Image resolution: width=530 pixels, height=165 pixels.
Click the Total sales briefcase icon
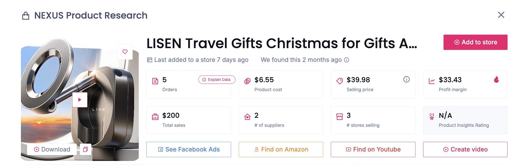tap(155, 117)
